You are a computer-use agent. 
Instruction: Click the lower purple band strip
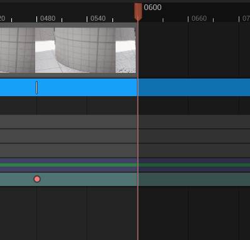click(125, 169)
